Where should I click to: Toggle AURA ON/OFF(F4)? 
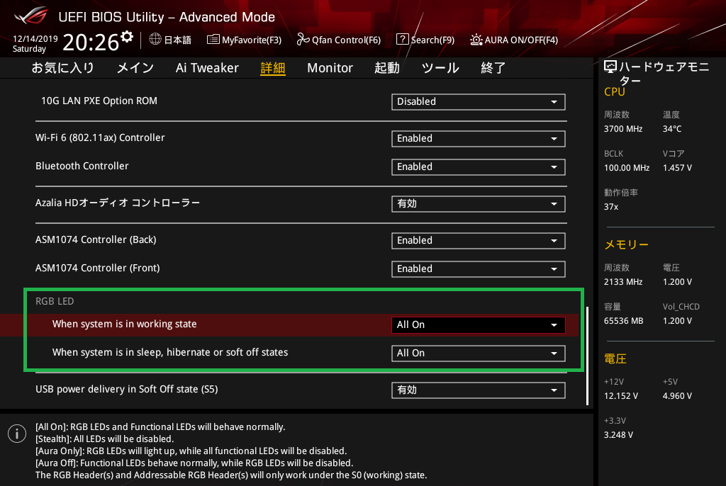(514, 40)
